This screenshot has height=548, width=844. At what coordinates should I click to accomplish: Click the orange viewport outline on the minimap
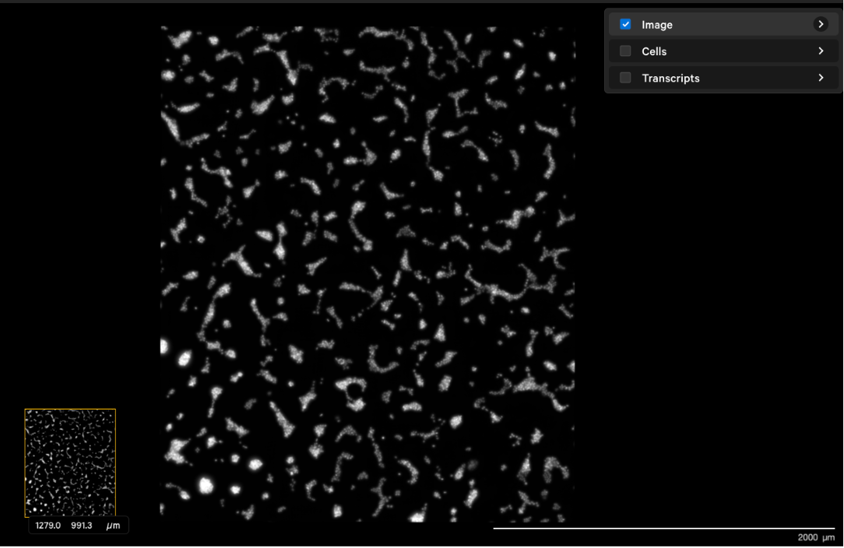pyautogui.click(x=70, y=409)
